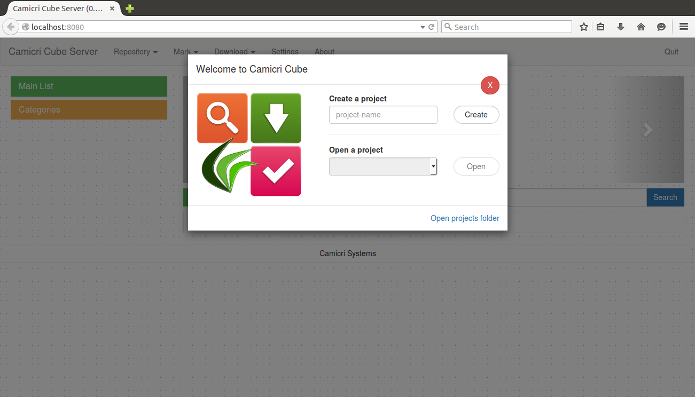Viewport: 695px width, 397px height.
Task: Go back using browser back arrow
Action: [x=10, y=27]
